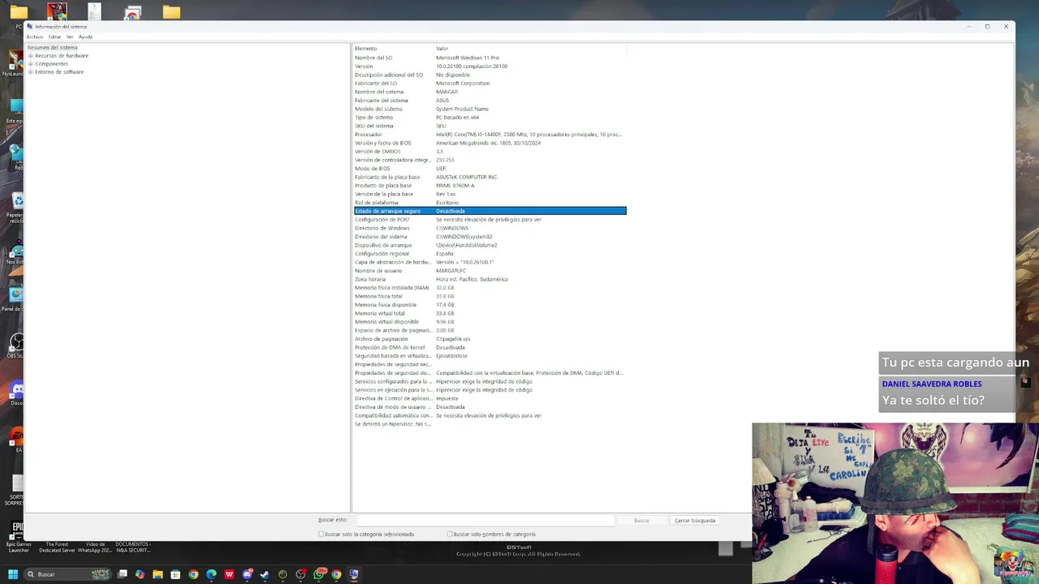1039x584 pixels.
Task: Select Modelo del sistema row
Action: (x=490, y=109)
